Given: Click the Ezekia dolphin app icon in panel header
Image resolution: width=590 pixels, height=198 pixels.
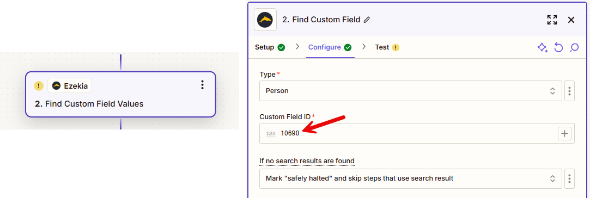Looking at the screenshot, I should coord(265,20).
